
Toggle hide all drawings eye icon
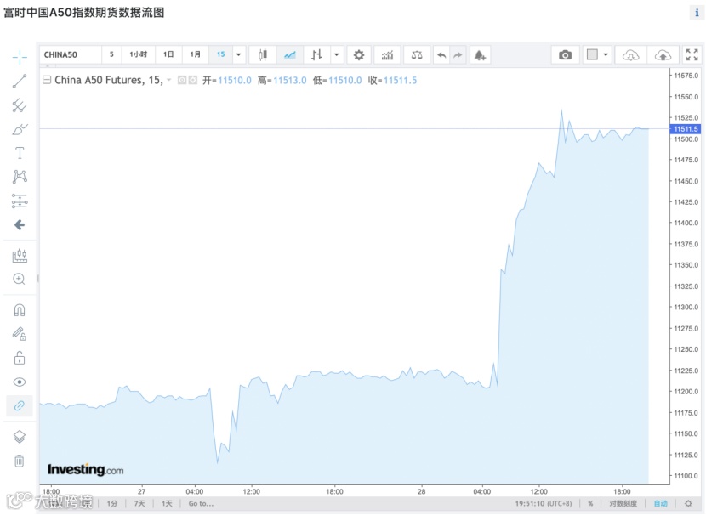(20, 382)
